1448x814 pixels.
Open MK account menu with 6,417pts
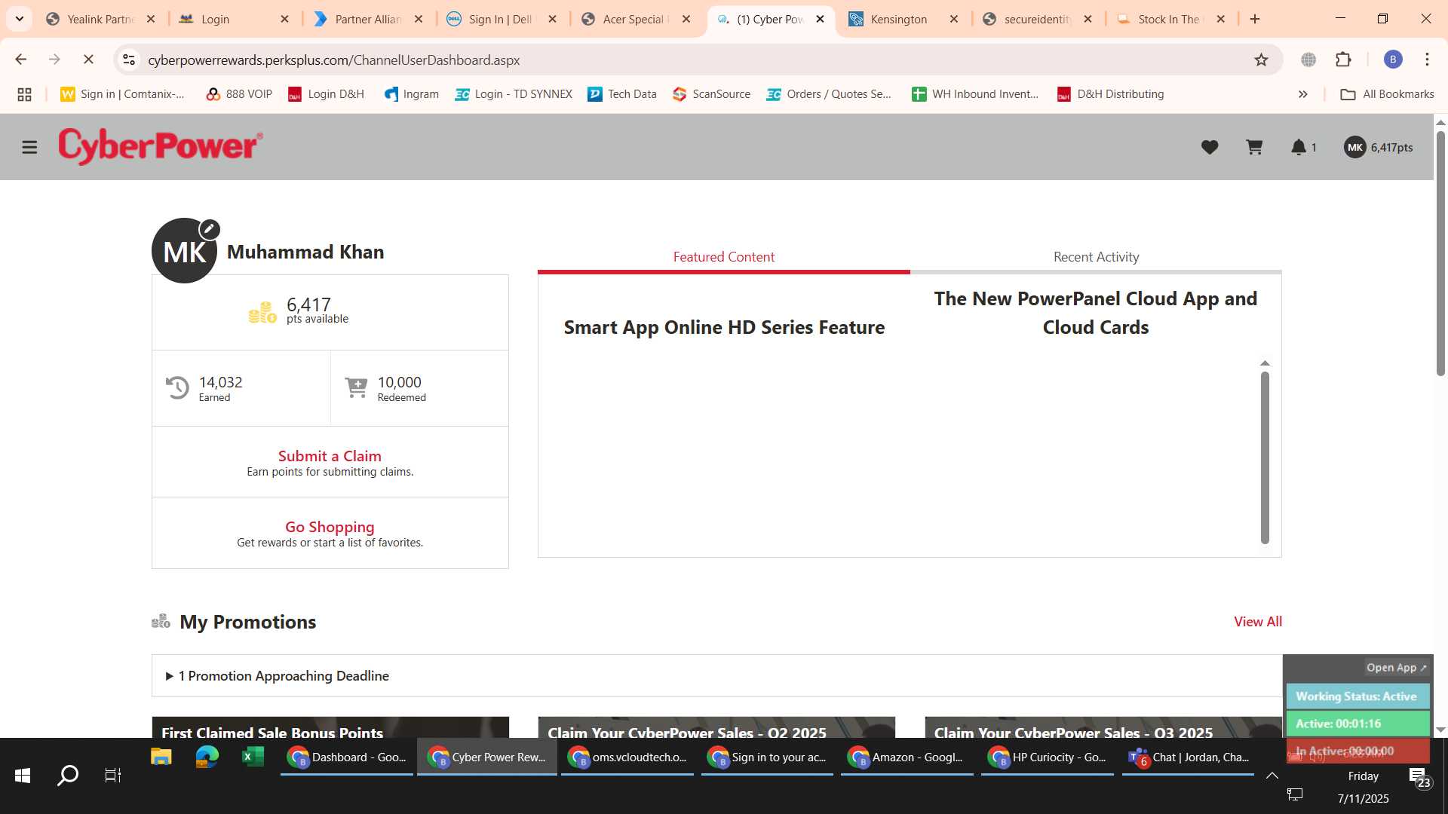click(x=1379, y=148)
